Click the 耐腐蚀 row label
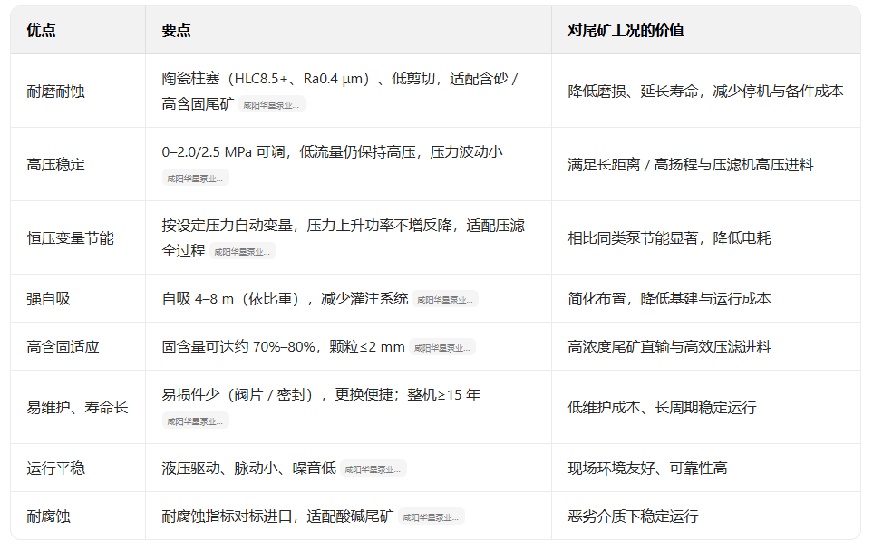This screenshot has width=873, height=551. coord(48,517)
